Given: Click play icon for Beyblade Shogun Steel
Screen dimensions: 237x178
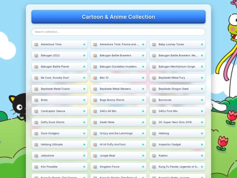Looking at the screenshot, I should point(154,89).
